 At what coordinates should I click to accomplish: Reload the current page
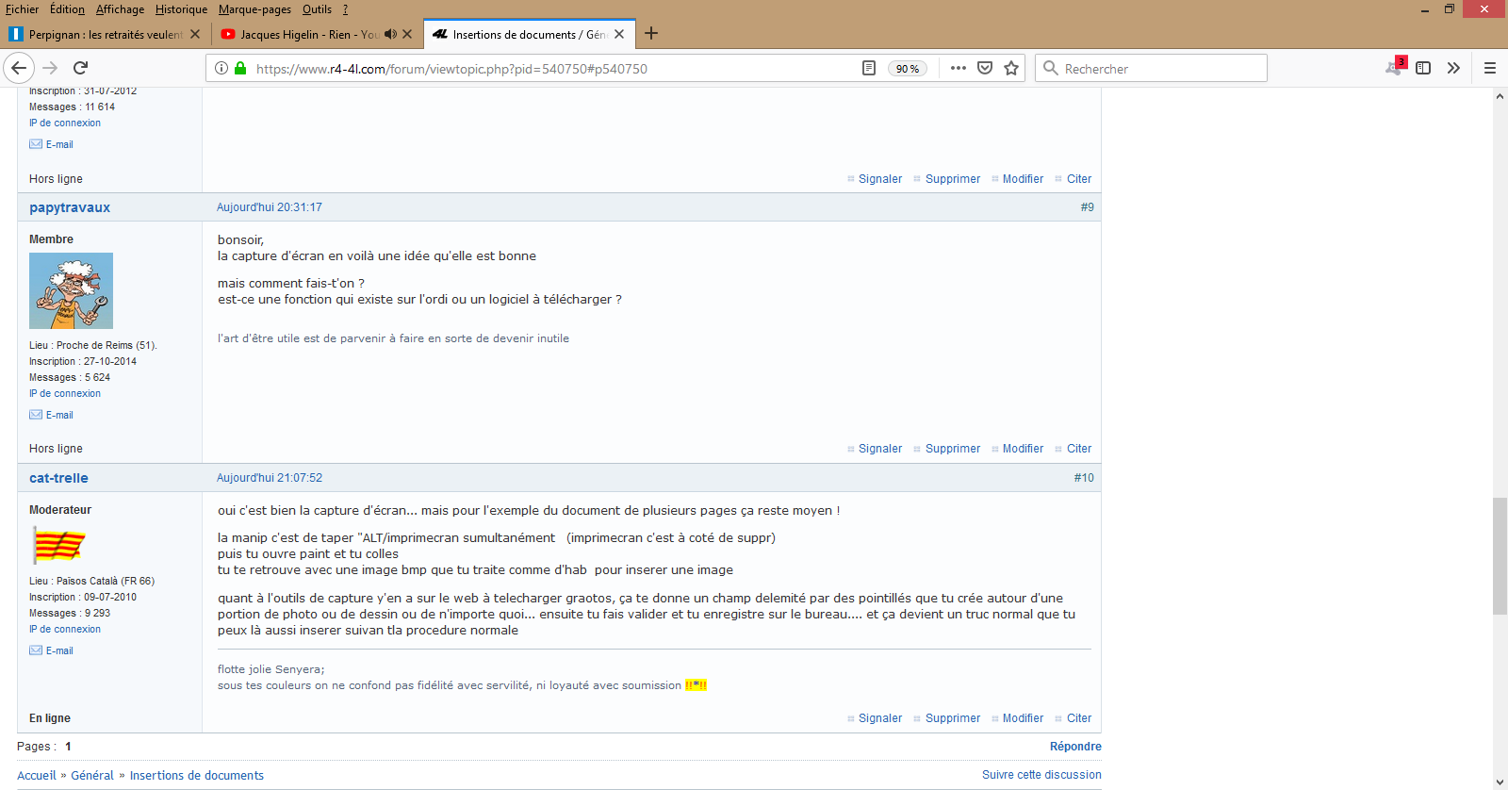tap(80, 68)
